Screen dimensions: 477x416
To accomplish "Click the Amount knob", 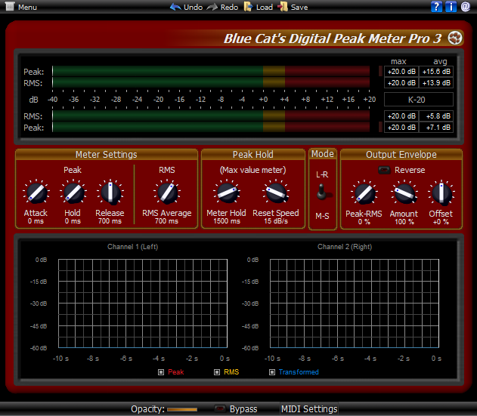I will (x=404, y=193).
